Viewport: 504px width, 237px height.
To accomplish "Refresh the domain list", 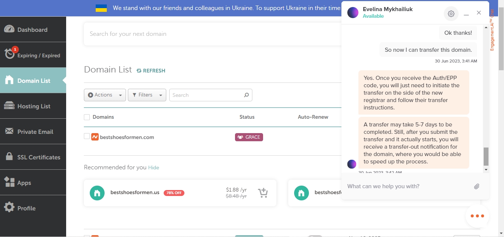I will coord(151,71).
